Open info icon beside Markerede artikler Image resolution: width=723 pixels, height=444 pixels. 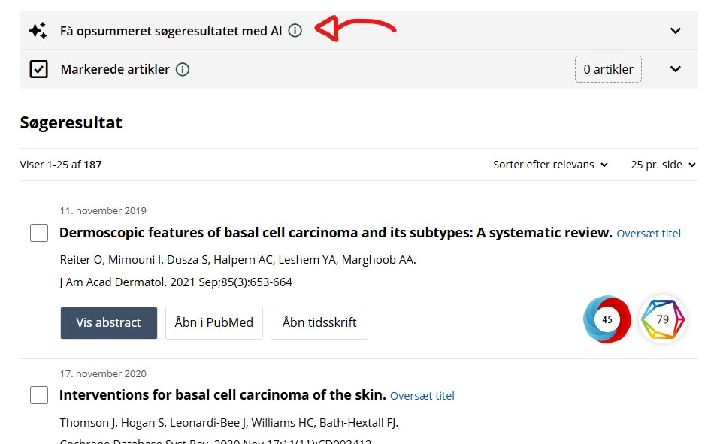(183, 69)
